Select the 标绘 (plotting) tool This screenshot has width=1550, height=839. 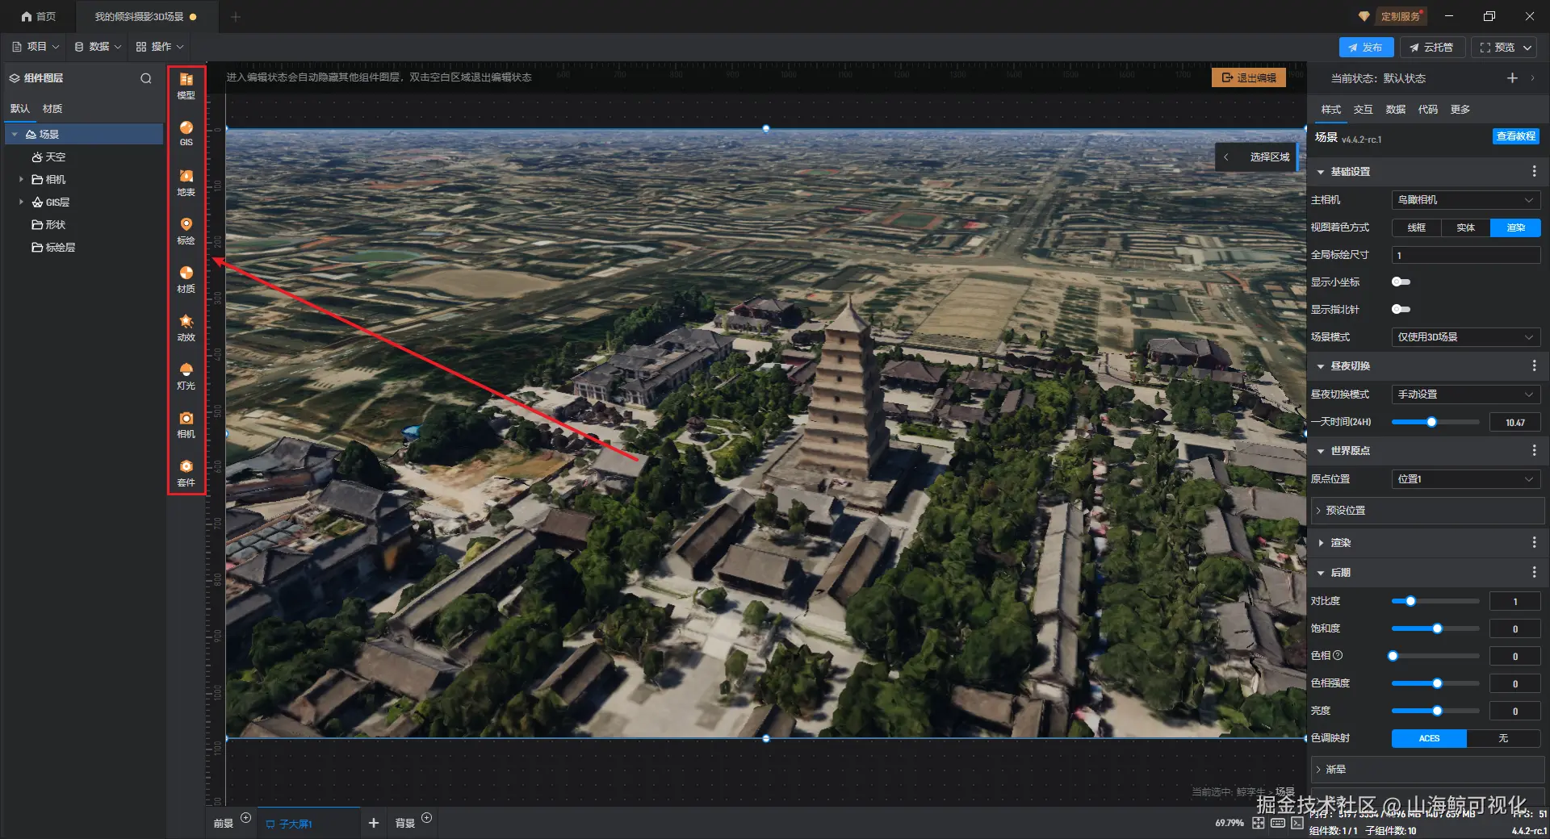coord(186,231)
